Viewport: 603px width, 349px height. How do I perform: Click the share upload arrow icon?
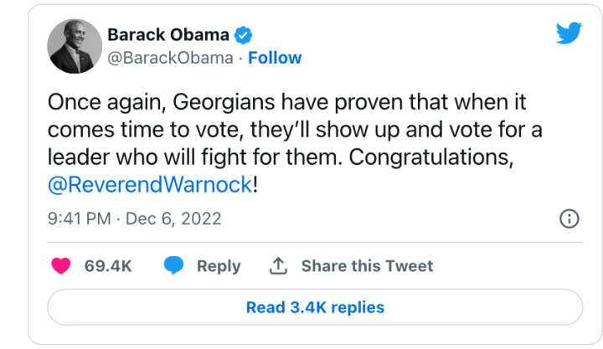[x=278, y=265]
